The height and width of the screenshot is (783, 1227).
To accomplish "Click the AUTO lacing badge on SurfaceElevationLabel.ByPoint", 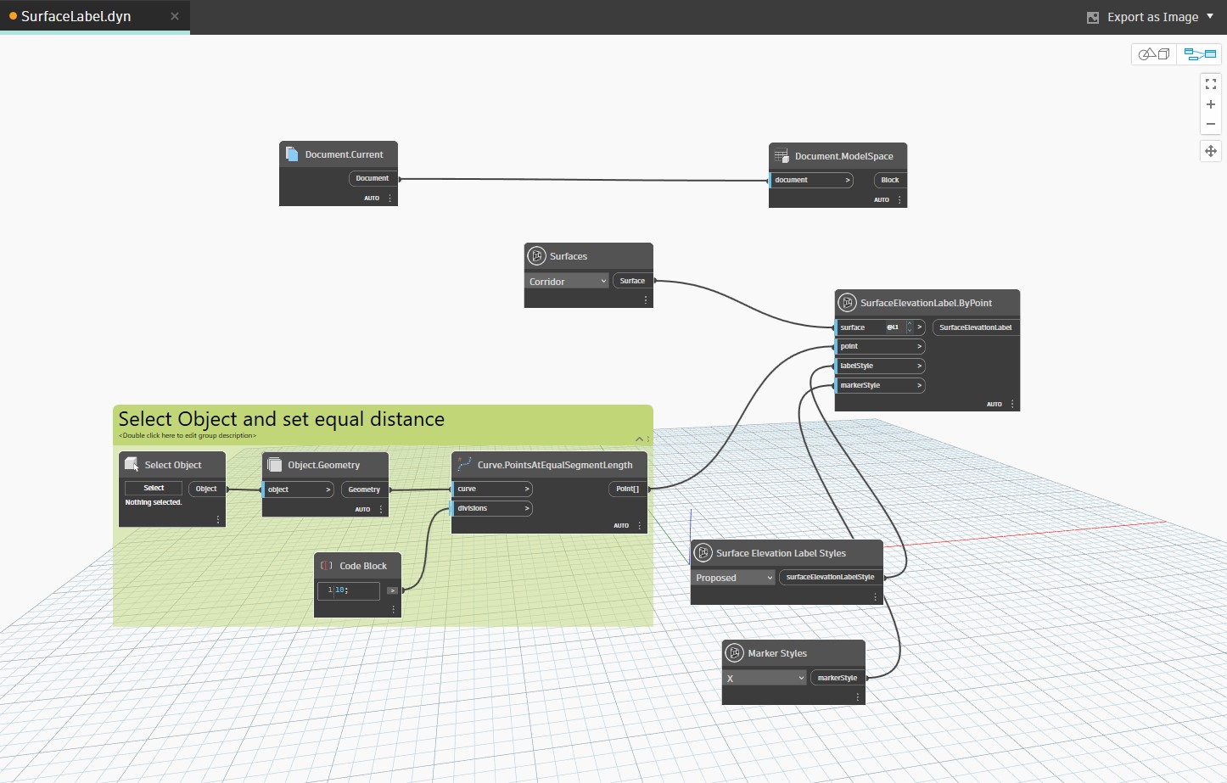I will point(994,404).
